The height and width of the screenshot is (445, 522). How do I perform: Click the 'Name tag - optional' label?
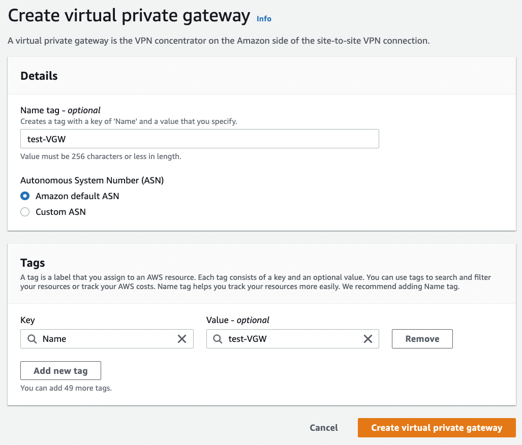(60, 110)
